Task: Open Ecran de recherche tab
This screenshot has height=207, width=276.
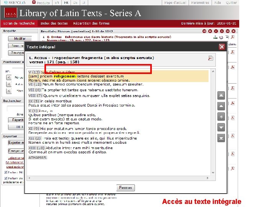Action: pos(19,23)
